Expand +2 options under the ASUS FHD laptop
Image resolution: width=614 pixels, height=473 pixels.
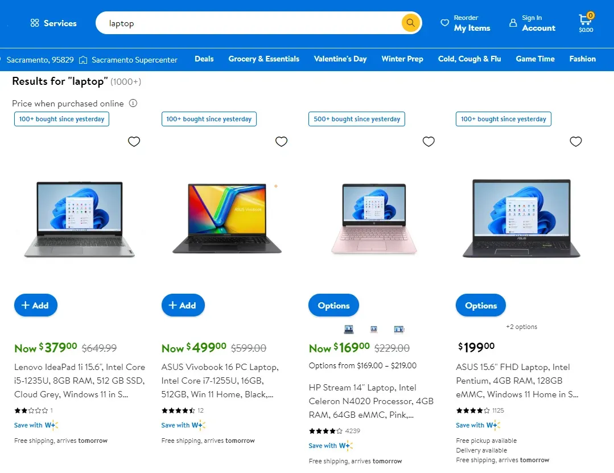click(x=521, y=326)
